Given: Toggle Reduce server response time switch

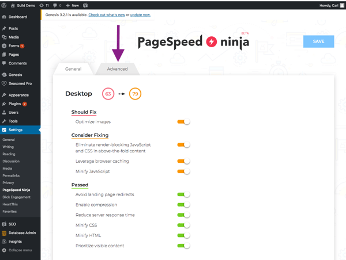Looking at the screenshot, I should tap(183, 215).
